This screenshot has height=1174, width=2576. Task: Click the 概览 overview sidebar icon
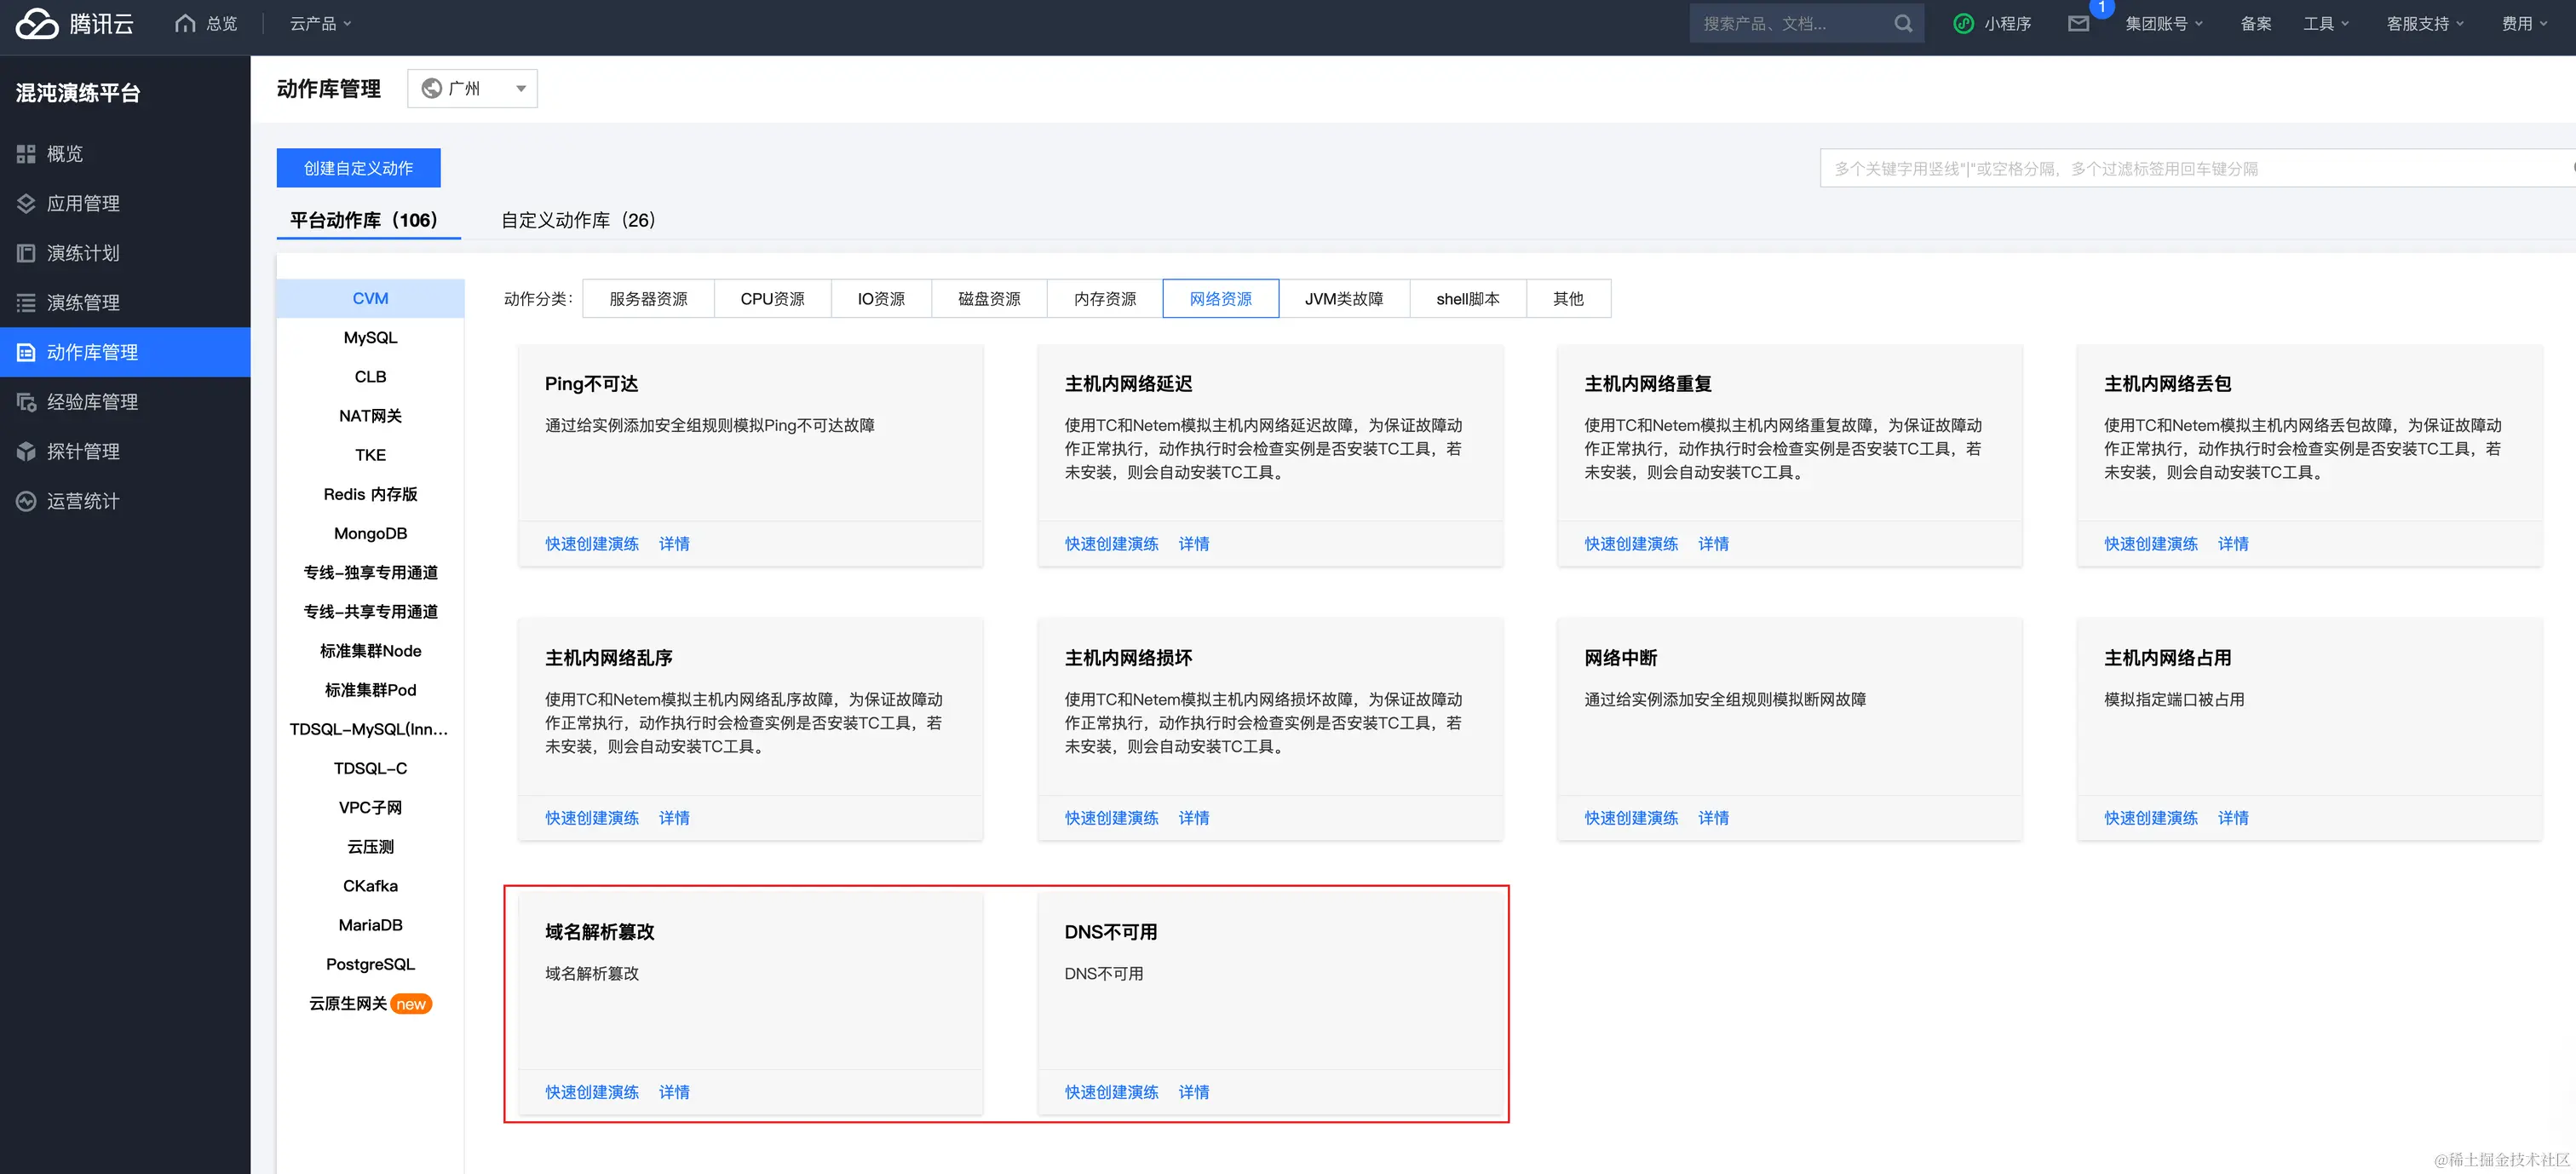(26, 154)
